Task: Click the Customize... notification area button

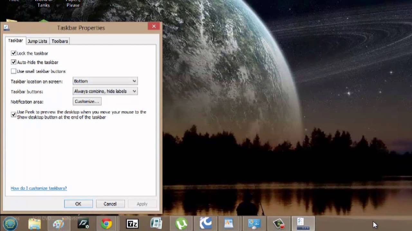Action: tap(87, 101)
